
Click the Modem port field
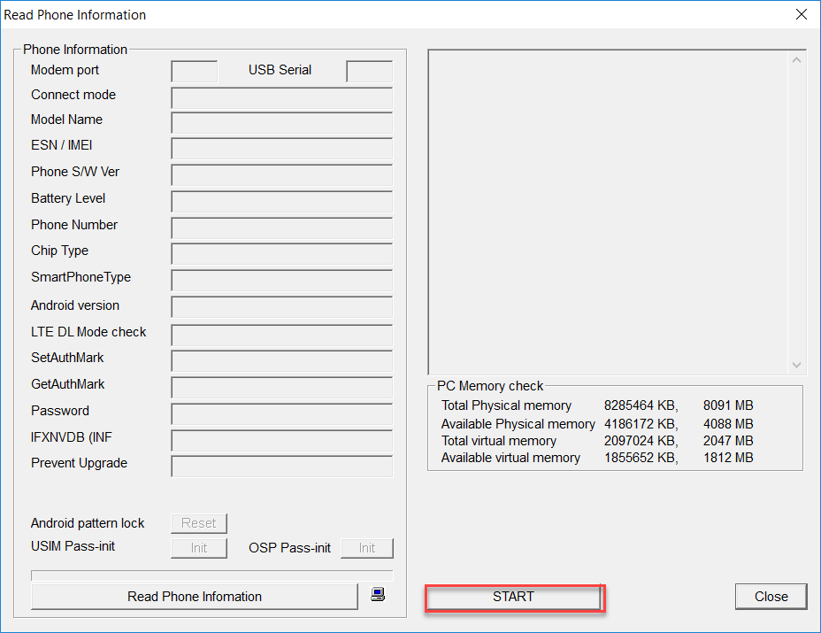(194, 72)
